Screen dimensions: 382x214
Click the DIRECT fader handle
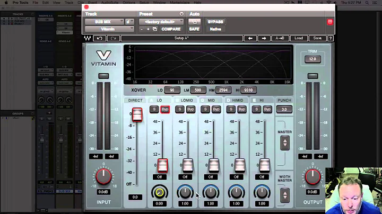tap(137, 115)
